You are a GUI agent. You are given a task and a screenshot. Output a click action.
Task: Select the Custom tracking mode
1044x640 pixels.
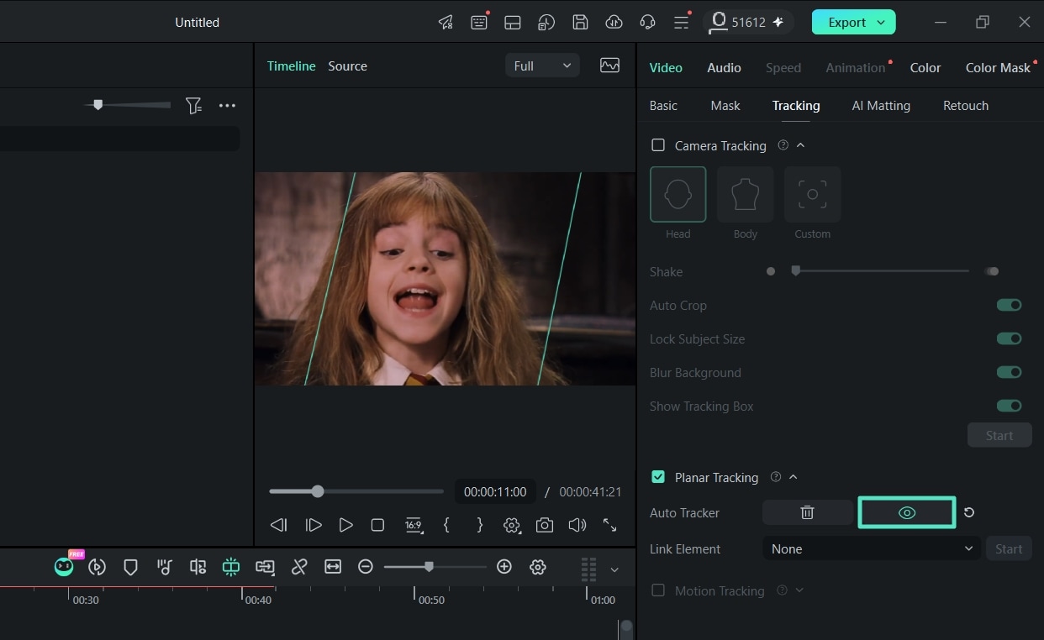pos(813,194)
